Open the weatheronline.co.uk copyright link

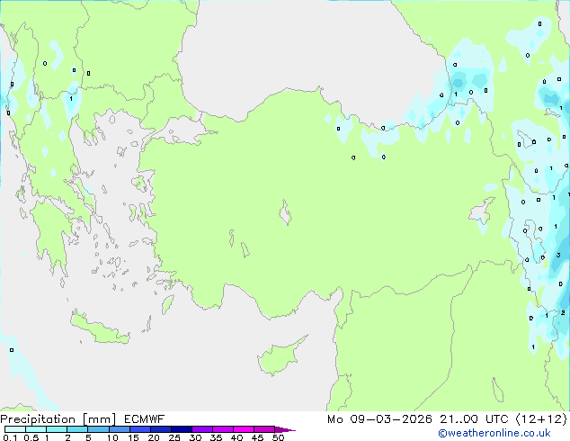coord(494,433)
